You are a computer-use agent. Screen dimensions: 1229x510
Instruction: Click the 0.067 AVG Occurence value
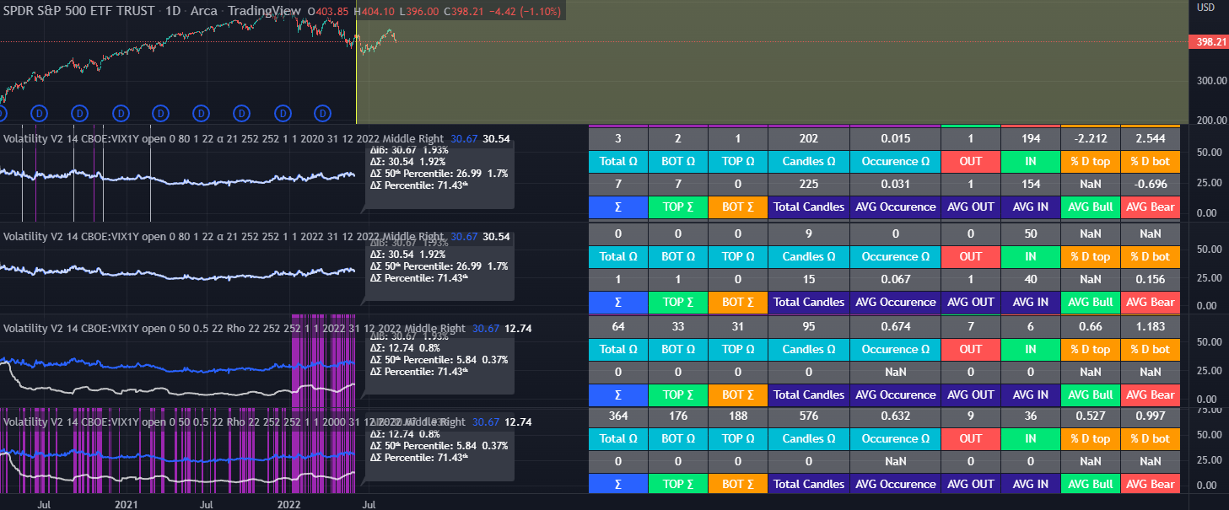click(895, 279)
